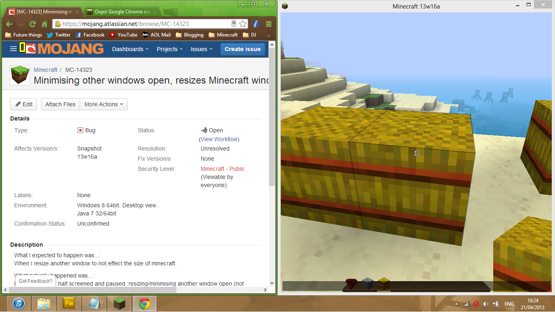The height and width of the screenshot is (312, 555).
Task: Open the More Actions dropdown
Action: pyautogui.click(x=104, y=104)
